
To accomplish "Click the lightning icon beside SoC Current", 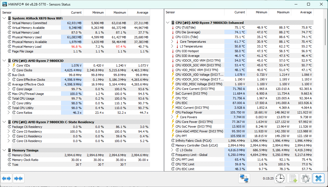I will coord(173,93).
